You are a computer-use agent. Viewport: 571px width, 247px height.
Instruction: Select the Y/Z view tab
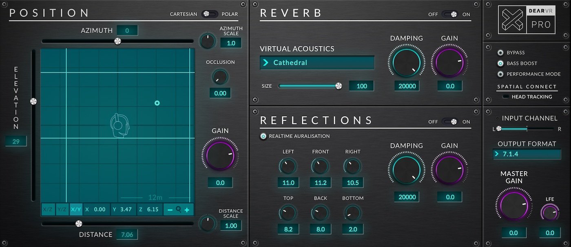click(x=62, y=209)
